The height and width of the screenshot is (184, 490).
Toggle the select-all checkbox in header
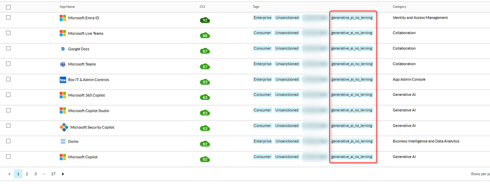point(8,7)
